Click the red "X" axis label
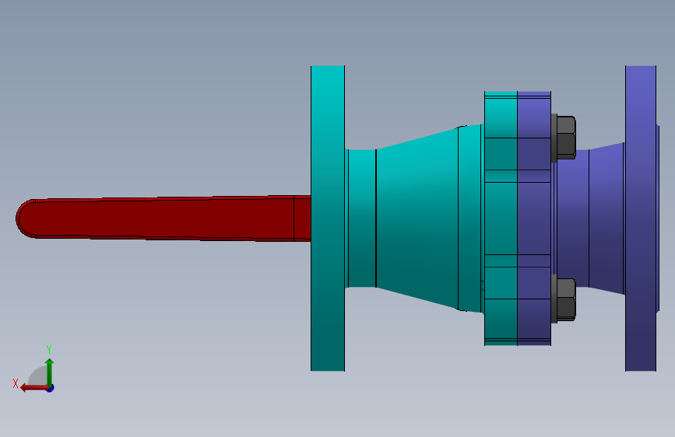Image resolution: width=675 pixels, height=437 pixels. (x=16, y=383)
